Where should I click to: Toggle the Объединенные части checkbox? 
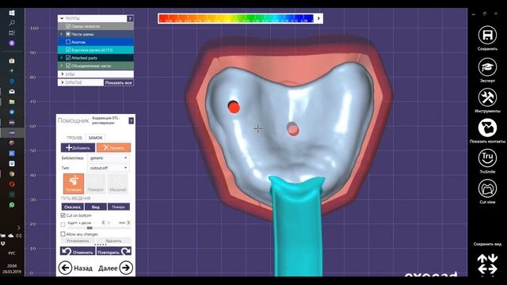point(68,66)
